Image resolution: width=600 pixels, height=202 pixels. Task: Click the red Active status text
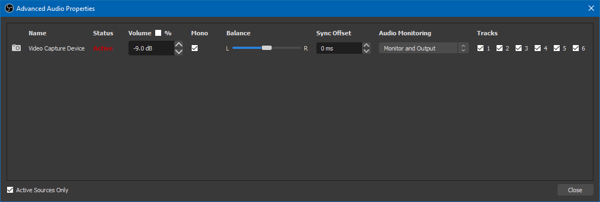click(103, 48)
